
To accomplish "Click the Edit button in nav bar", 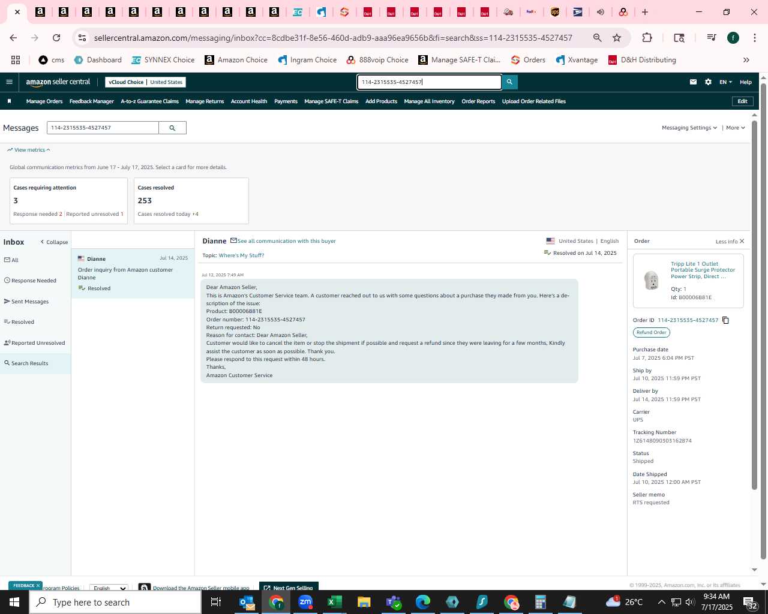I will tap(742, 101).
